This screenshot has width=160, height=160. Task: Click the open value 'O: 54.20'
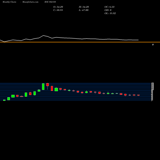(58, 7)
